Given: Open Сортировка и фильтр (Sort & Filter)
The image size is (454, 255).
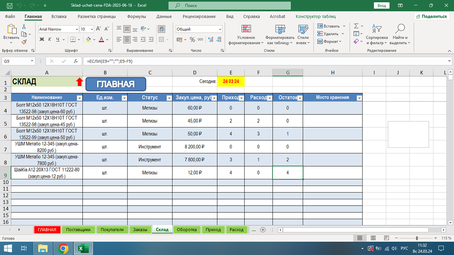Looking at the screenshot, I should 377,35.
